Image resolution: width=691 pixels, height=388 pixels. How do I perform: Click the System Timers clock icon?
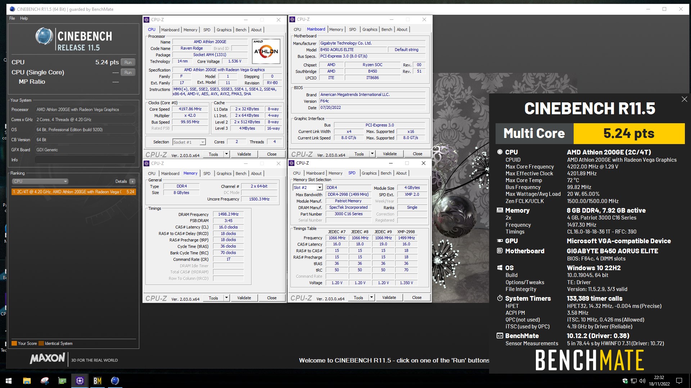[500, 298]
